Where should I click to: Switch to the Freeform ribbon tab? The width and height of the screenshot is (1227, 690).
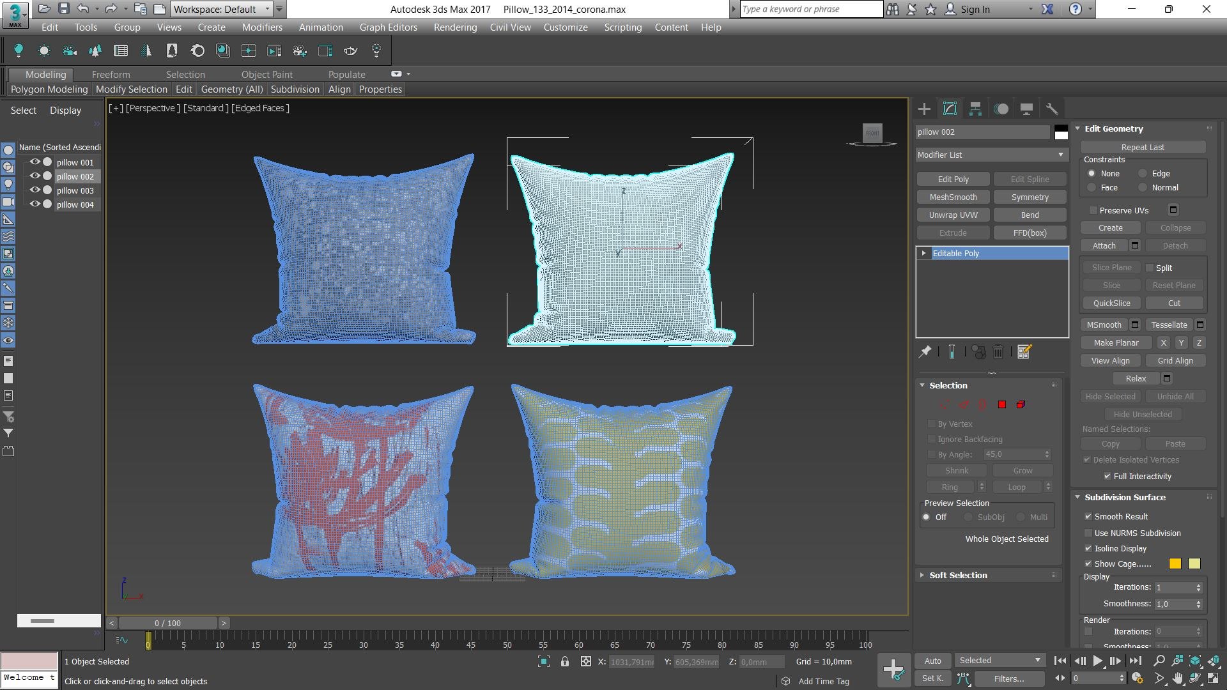coord(111,74)
